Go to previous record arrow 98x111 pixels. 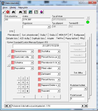(10, 106)
